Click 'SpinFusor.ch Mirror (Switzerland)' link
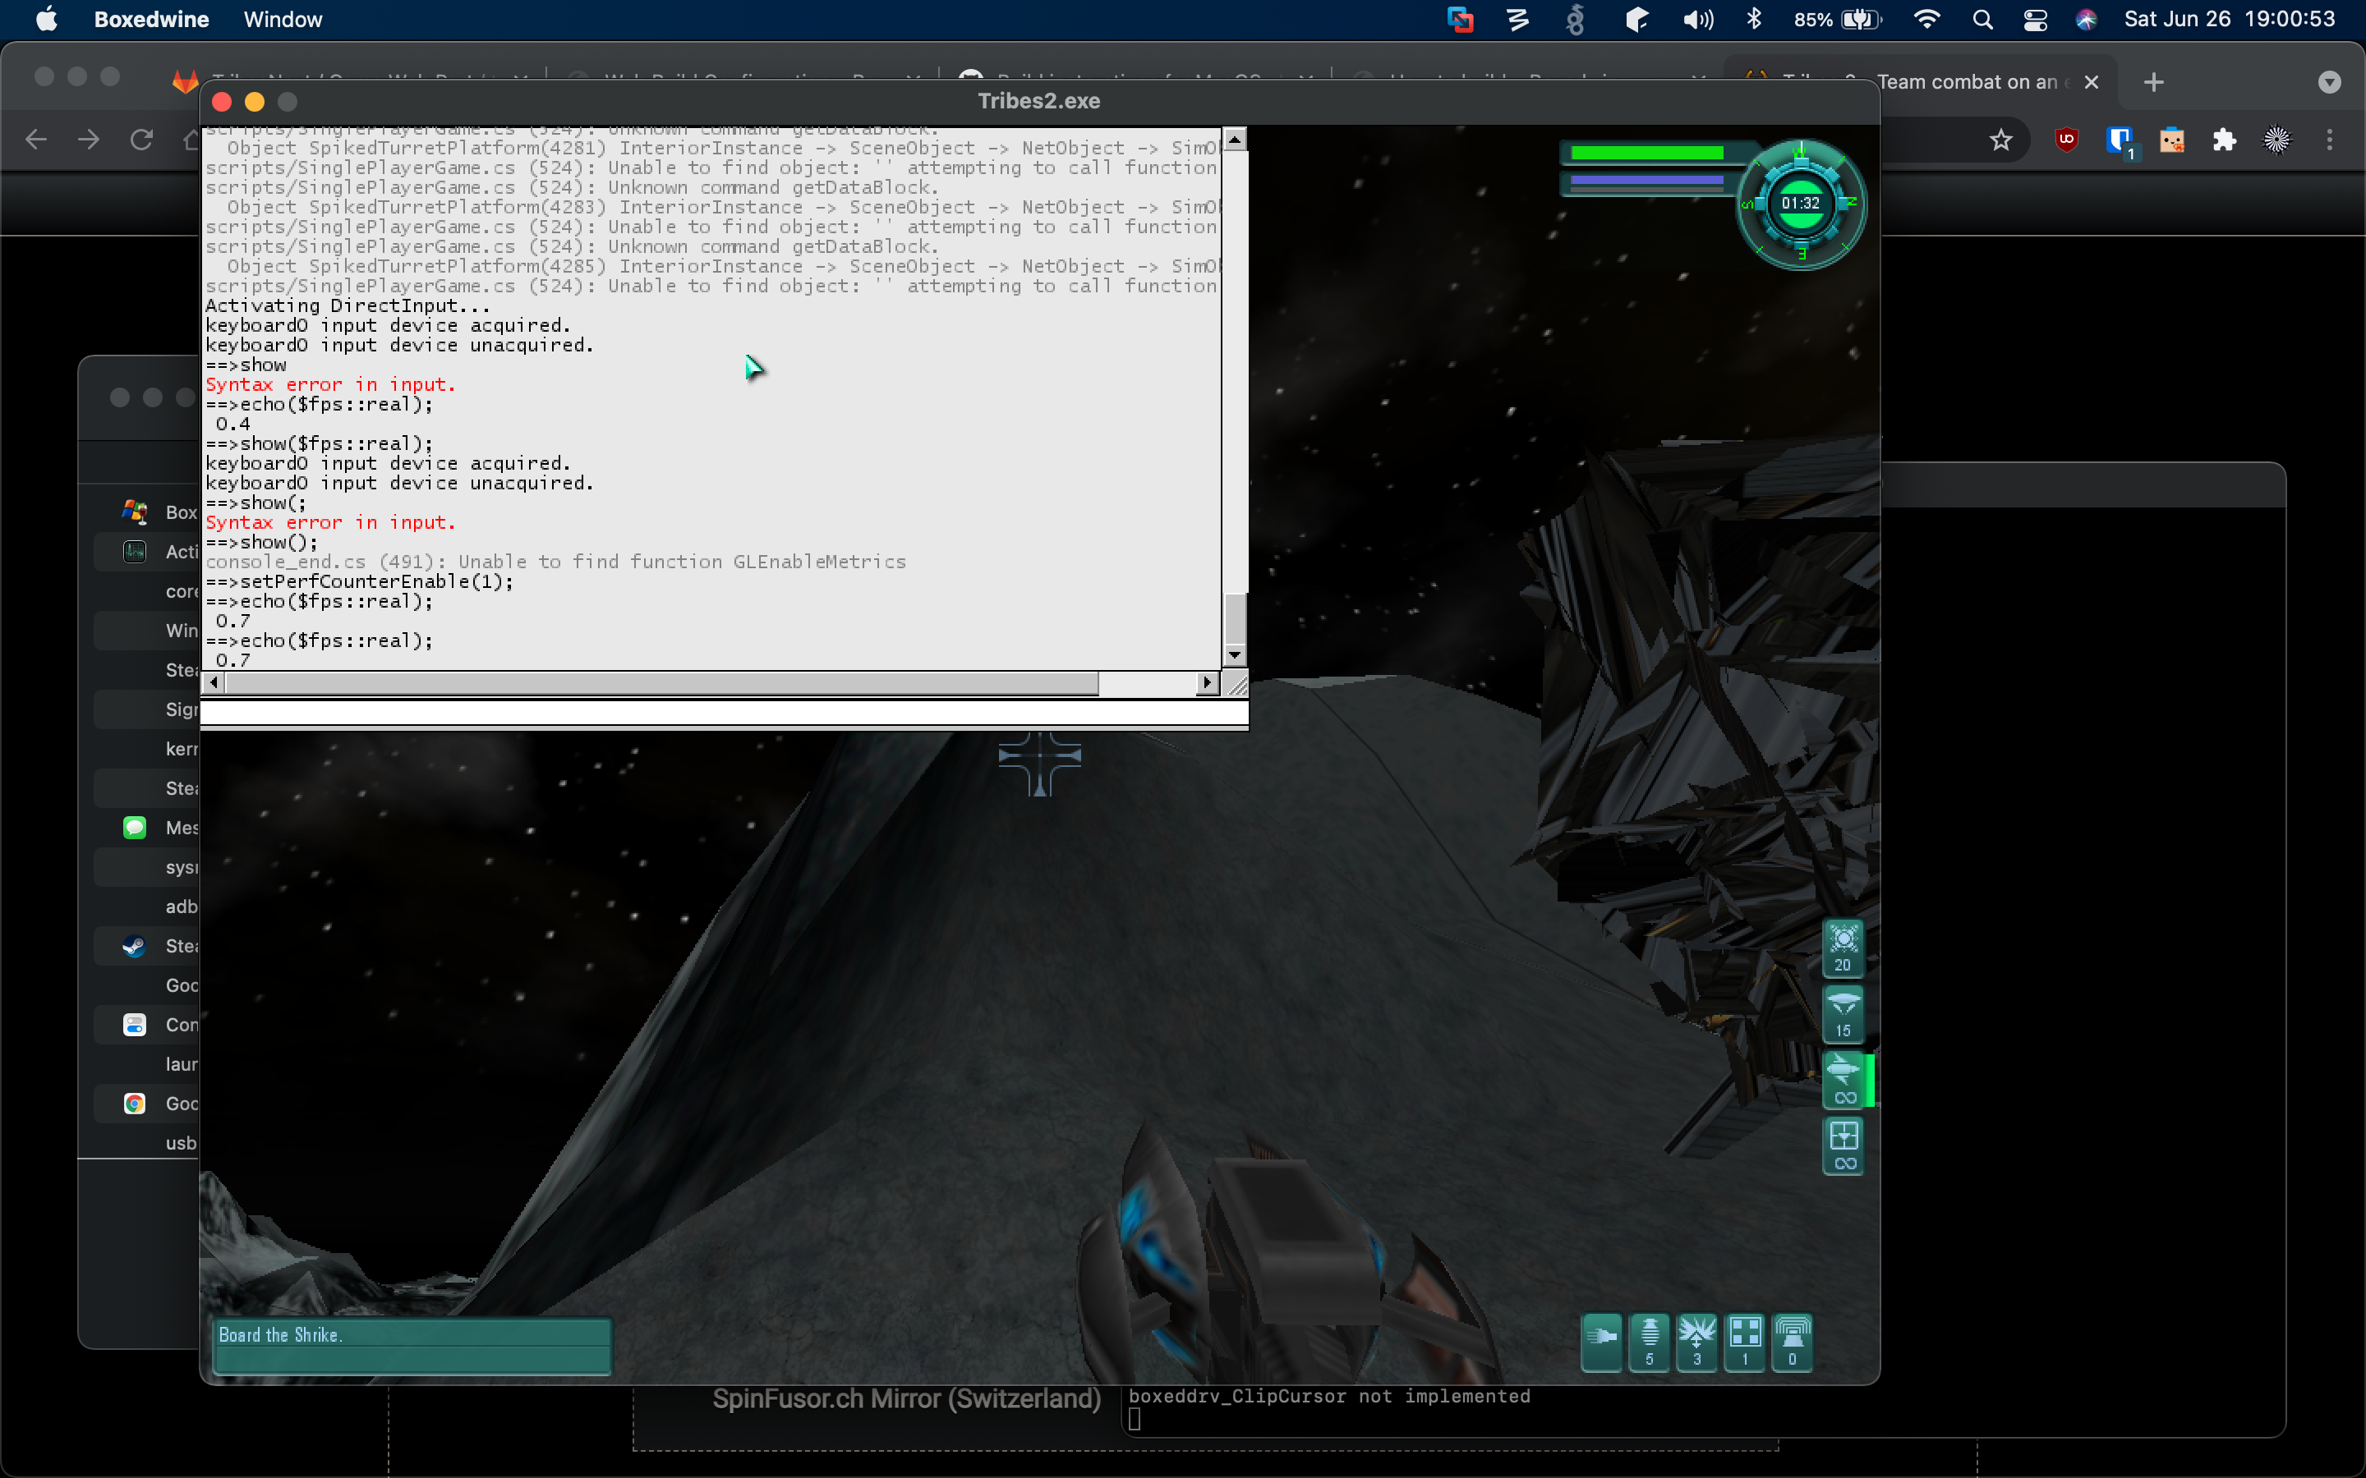The image size is (2366, 1478). click(906, 1400)
